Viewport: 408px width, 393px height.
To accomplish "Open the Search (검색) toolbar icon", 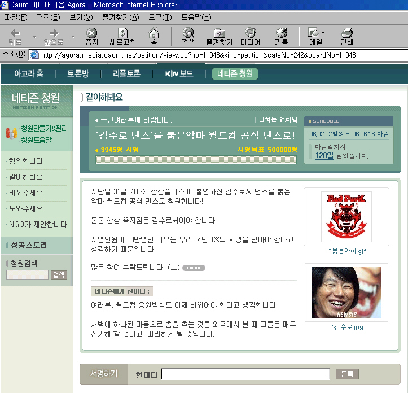I will click(188, 33).
